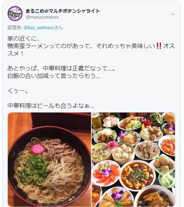The image size is (184, 207).
Task: Click the marucome profile avatar icon
Action: point(15,13)
